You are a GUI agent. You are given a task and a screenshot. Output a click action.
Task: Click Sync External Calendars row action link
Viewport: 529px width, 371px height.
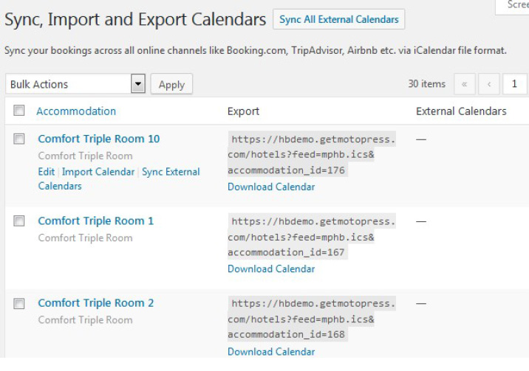pyautogui.click(x=171, y=172)
